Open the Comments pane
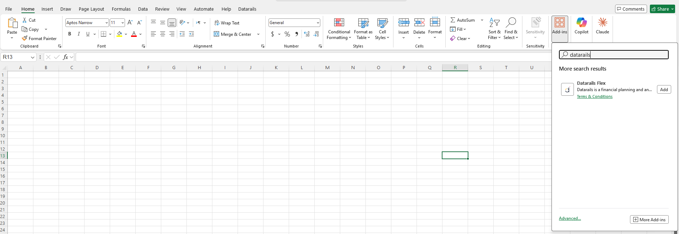 pos(631,9)
